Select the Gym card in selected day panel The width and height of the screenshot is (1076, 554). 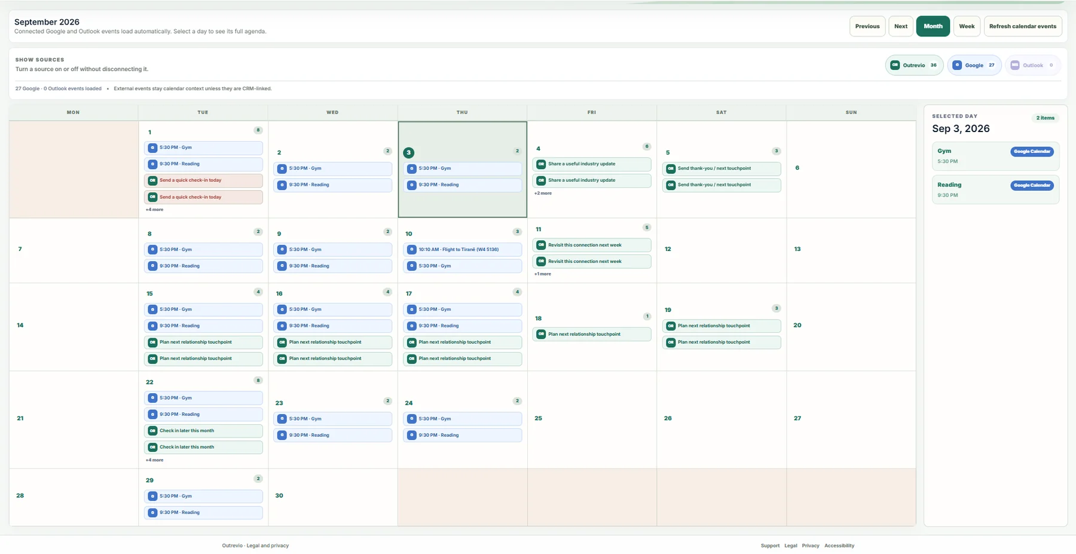coord(995,156)
